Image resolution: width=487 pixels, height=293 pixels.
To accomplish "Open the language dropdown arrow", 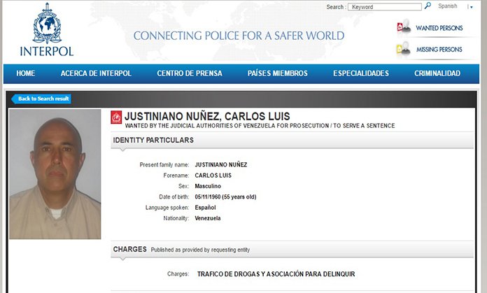I will pos(471,7).
